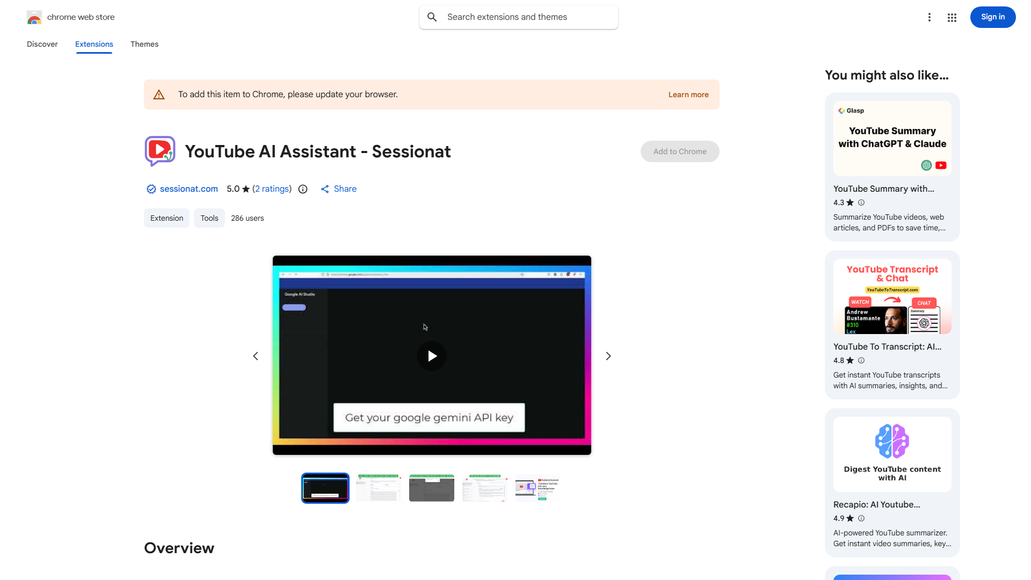The height and width of the screenshot is (580, 1031).
Task: Open the Google apps grid
Action: point(952,17)
